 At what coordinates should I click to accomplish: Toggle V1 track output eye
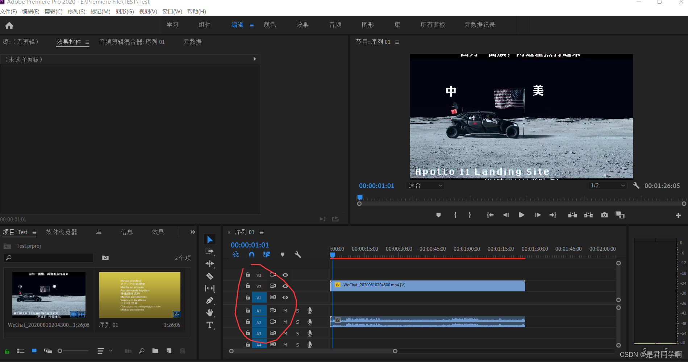(285, 297)
